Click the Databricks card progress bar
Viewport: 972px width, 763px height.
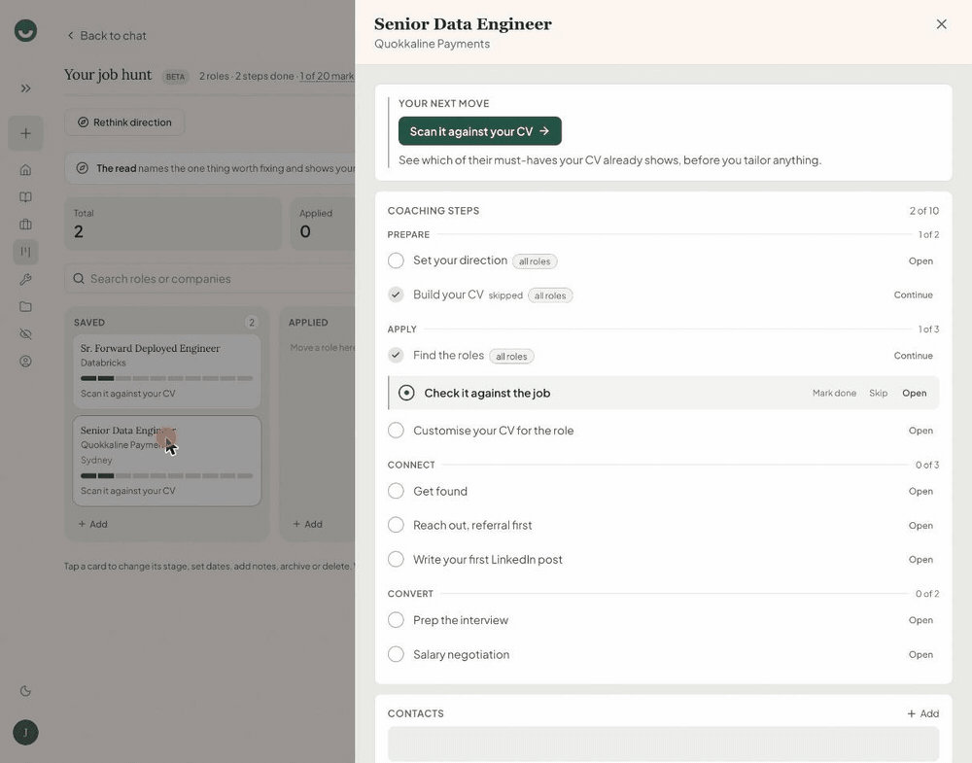tap(167, 378)
